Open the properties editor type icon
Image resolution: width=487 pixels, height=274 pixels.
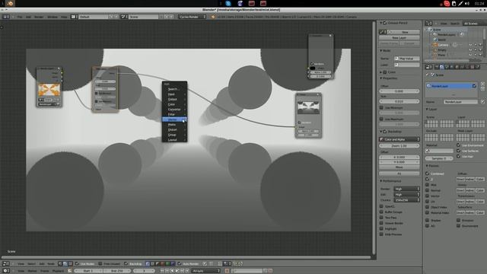428,67
